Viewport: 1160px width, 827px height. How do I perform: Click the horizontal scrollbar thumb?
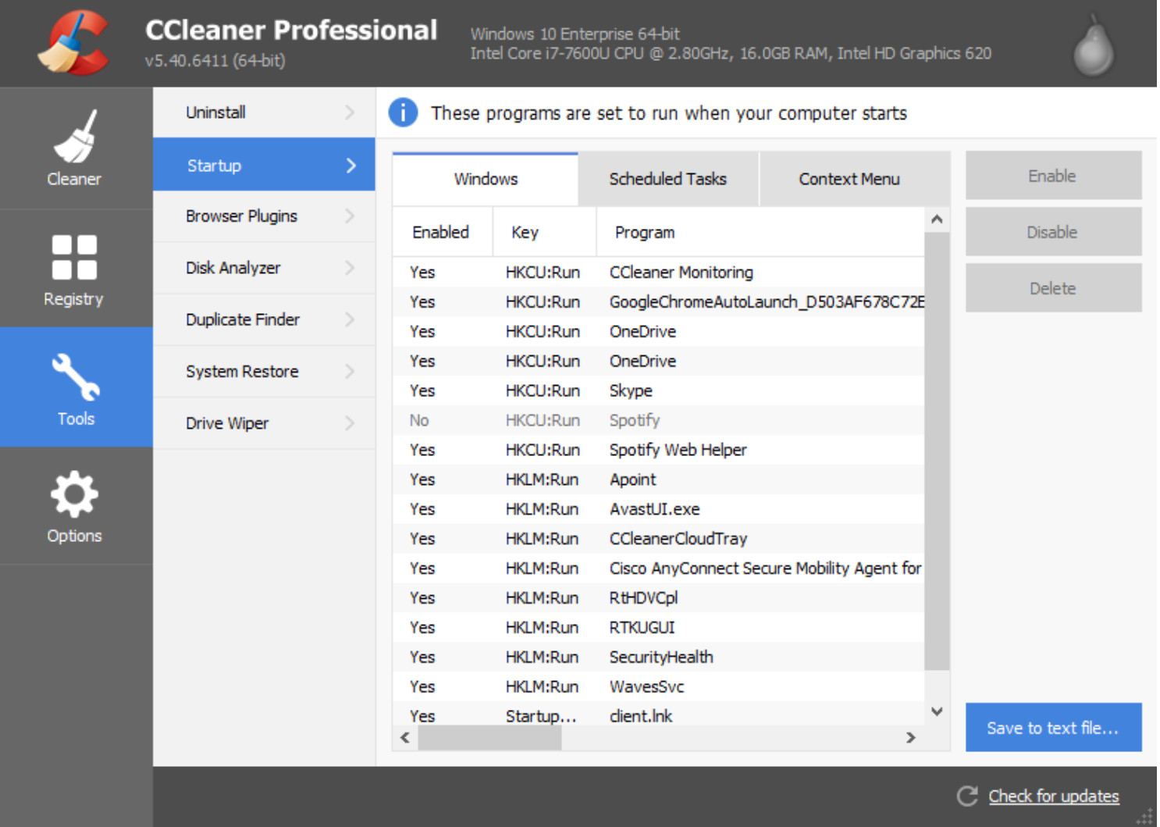coord(489,737)
